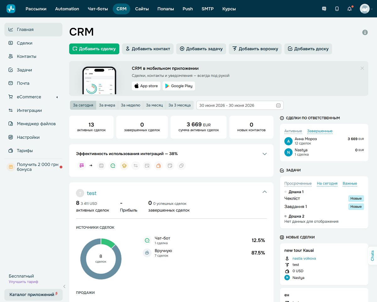This screenshot has height=302, width=377.
Task: Click the grey window-with-cursor integration icon
Action: [147, 166]
